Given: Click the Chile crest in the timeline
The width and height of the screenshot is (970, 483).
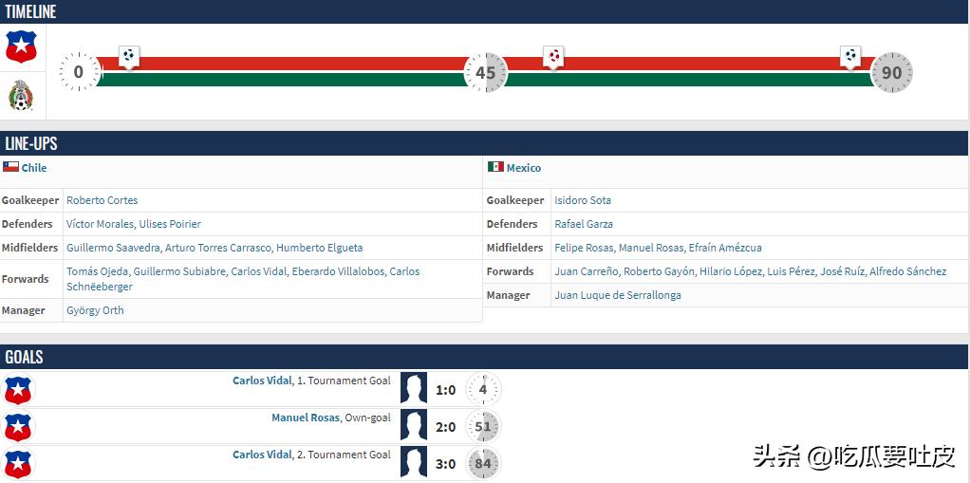Looking at the screenshot, I should [x=21, y=47].
